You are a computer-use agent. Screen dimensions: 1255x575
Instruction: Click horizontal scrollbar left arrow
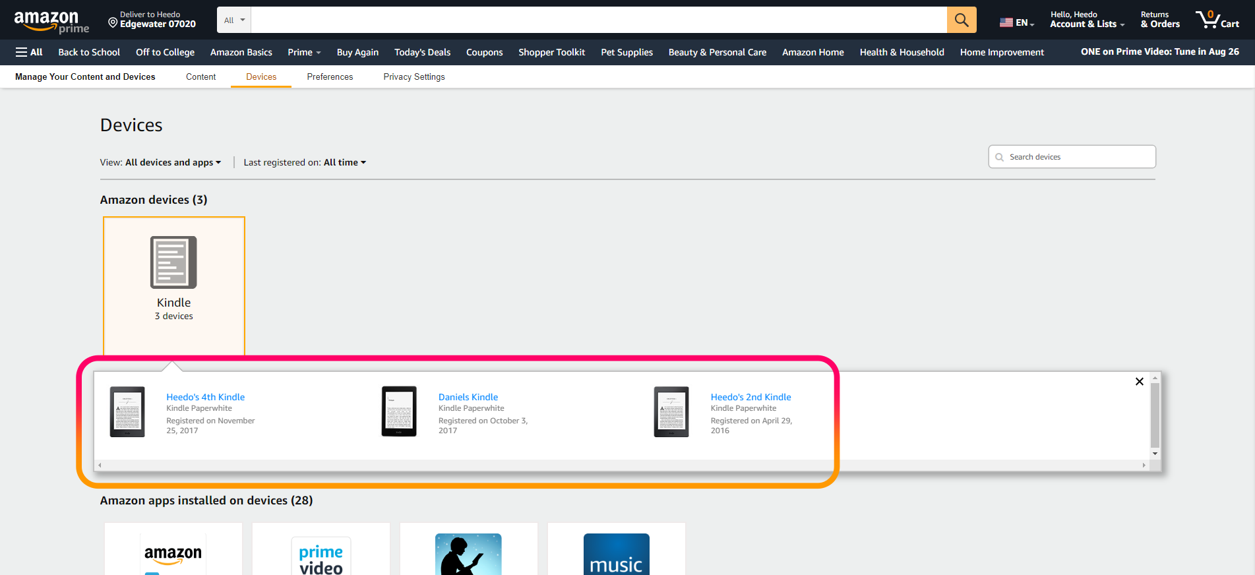[100, 465]
